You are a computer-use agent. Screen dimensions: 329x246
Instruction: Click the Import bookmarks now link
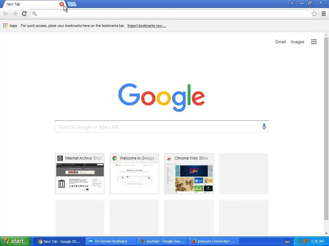147,26
